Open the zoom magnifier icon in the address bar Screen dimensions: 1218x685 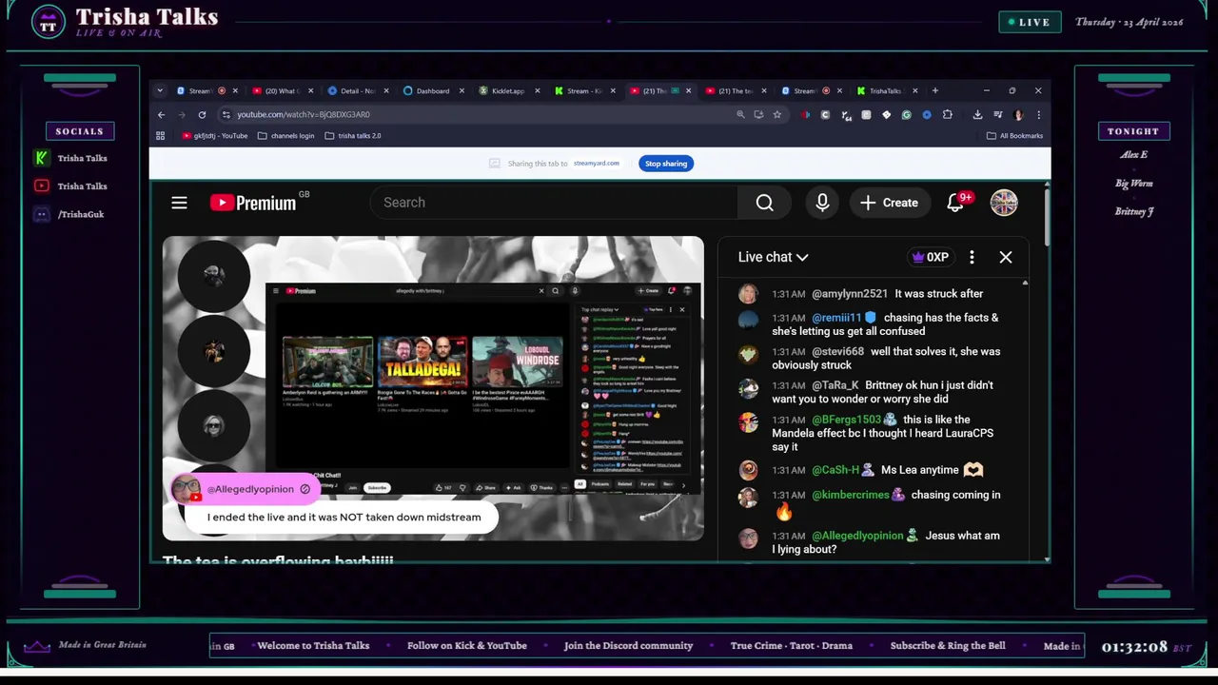(x=740, y=114)
